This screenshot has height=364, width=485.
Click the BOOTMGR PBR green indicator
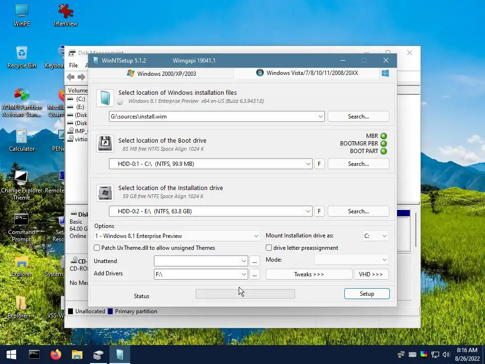pos(384,144)
